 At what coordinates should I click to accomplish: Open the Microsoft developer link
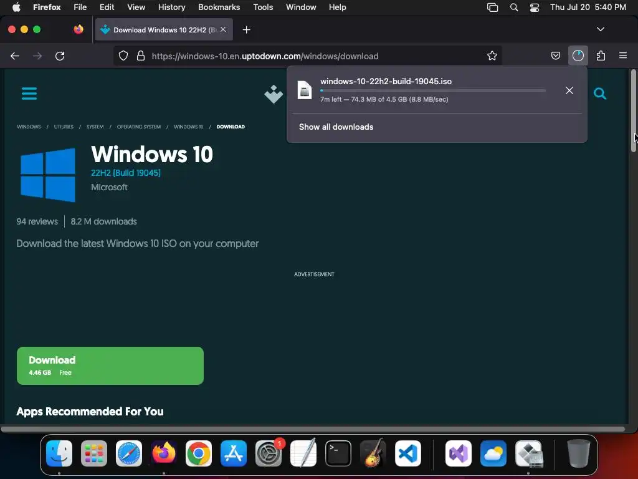(109, 187)
